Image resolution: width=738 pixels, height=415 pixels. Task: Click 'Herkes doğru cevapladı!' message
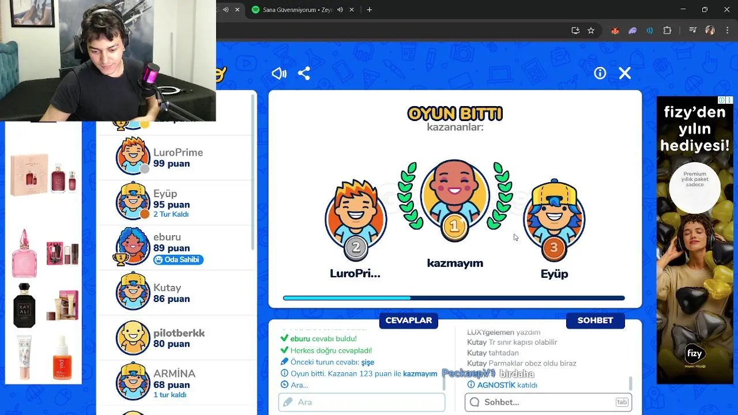(x=331, y=350)
